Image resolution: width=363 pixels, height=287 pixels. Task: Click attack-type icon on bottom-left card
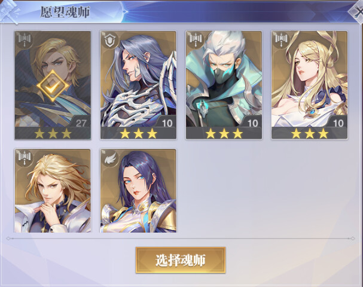coord(25,158)
